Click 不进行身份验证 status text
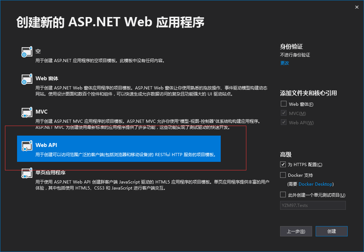The image size is (364, 252). pos(295,55)
